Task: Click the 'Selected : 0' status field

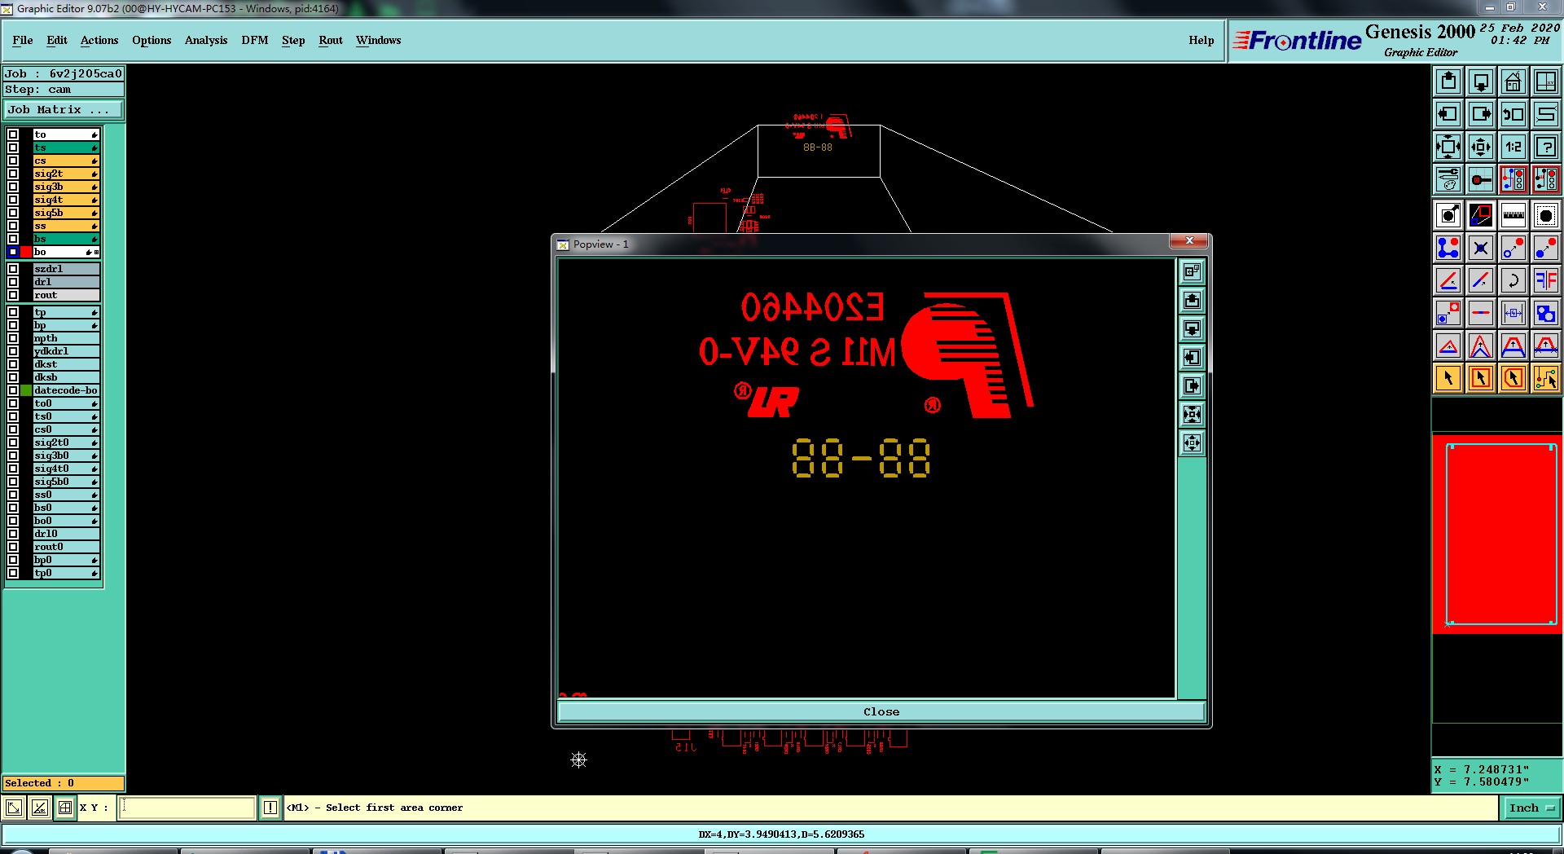Action: [x=64, y=783]
